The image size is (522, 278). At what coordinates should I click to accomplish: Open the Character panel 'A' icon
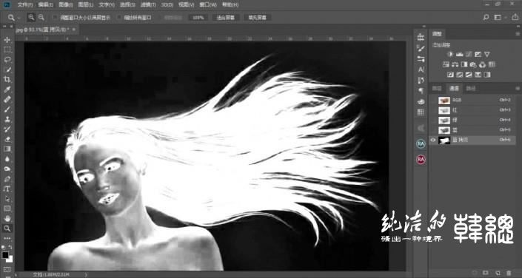tap(421, 69)
